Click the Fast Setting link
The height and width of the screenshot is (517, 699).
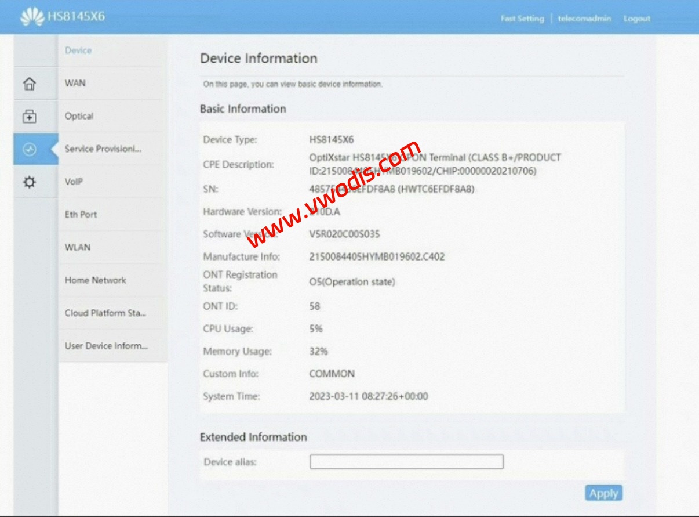522,19
